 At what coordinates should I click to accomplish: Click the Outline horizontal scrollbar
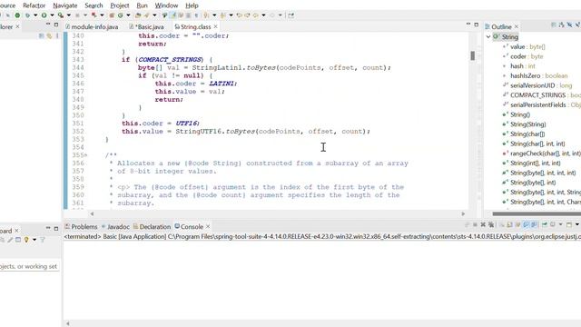tap(537, 213)
